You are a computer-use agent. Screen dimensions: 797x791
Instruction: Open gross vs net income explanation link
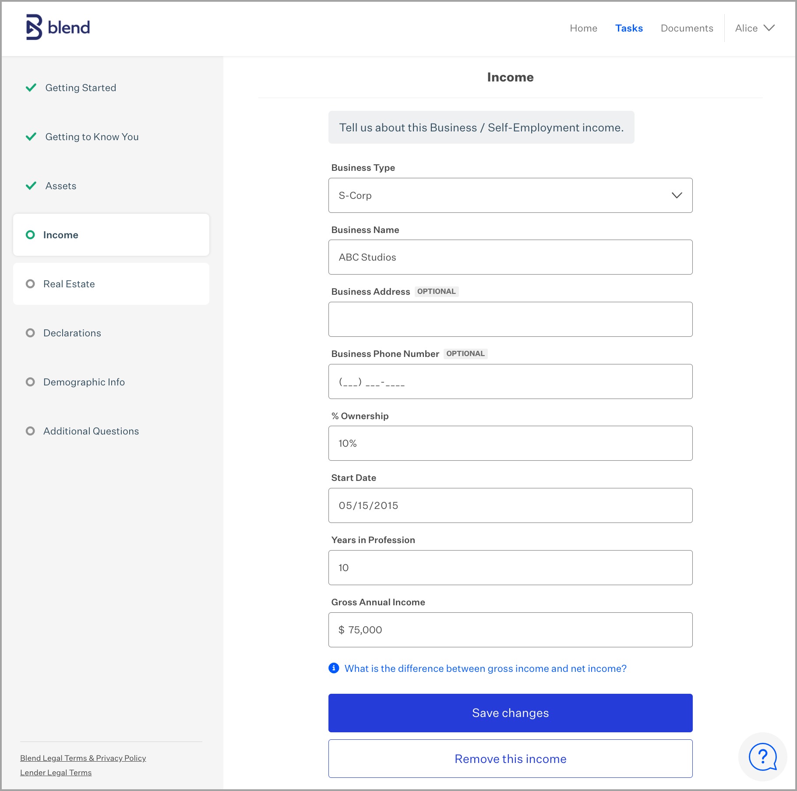485,668
